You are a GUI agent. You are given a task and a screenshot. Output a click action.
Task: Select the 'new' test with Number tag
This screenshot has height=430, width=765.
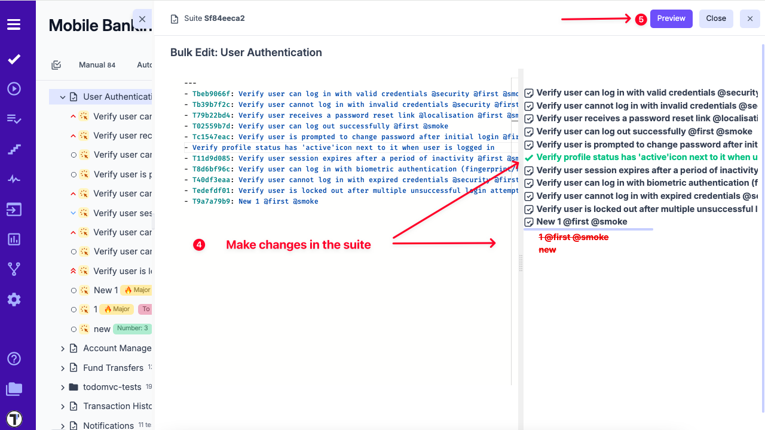click(x=102, y=329)
